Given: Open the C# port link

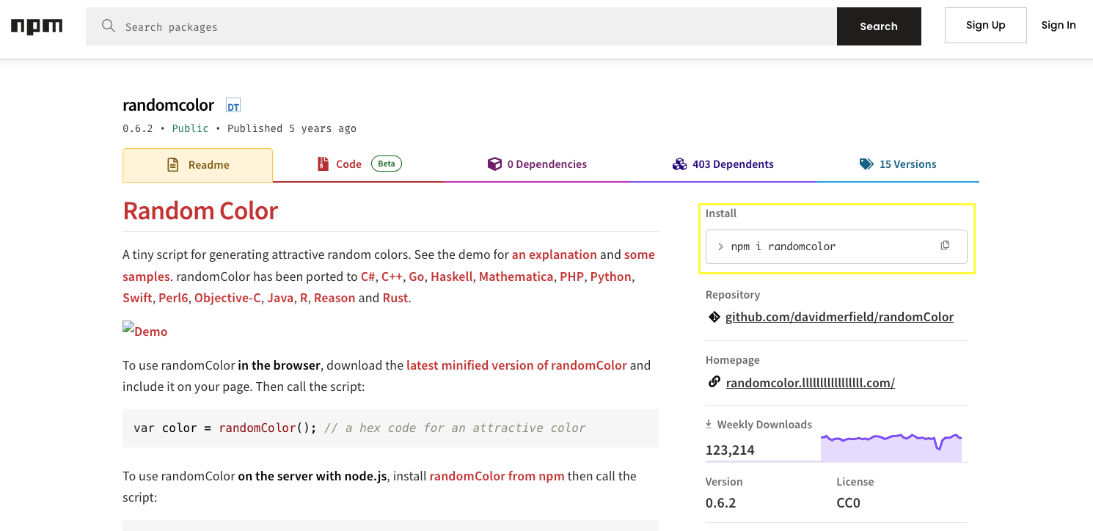Looking at the screenshot, I should point(368,277).
